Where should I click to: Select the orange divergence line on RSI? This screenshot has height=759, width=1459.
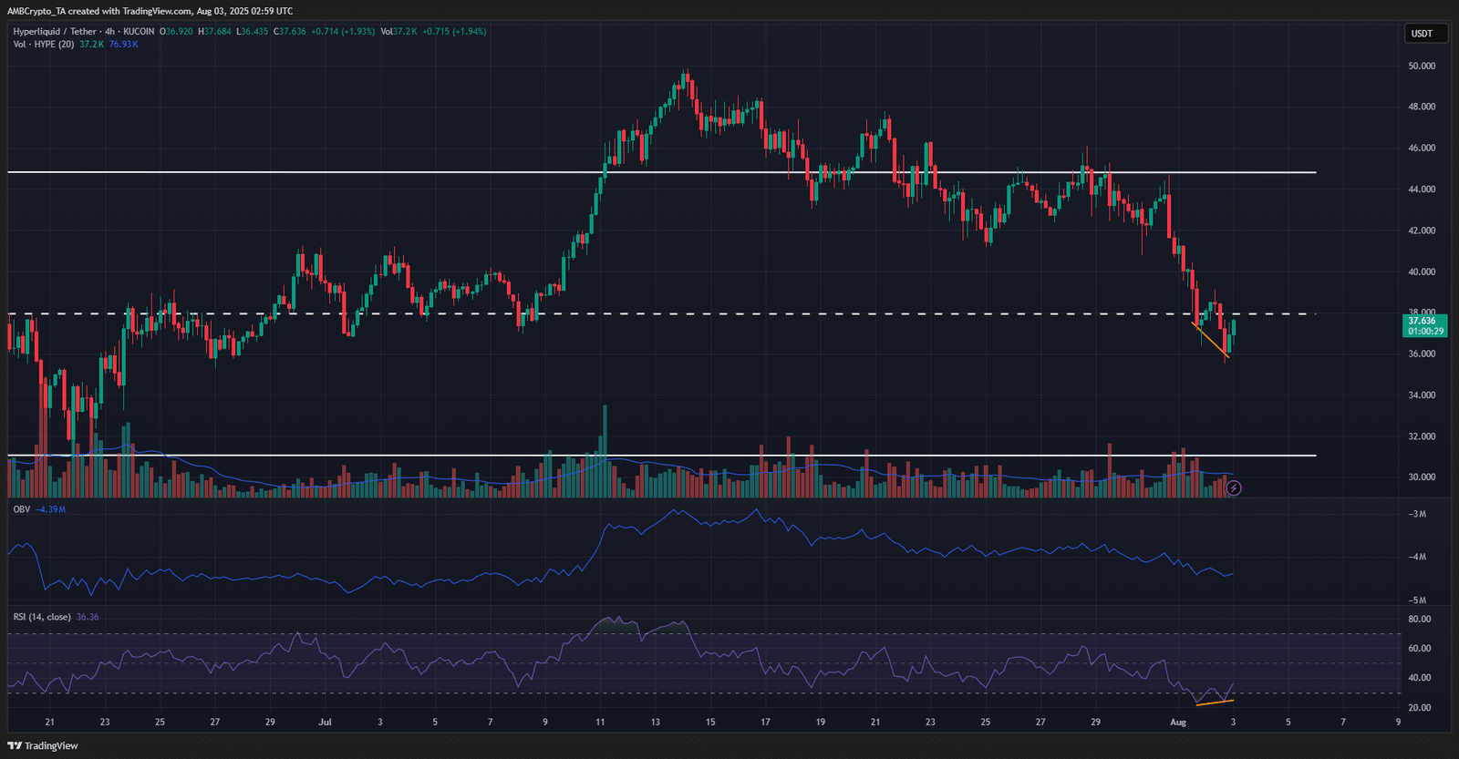(1215, 703)
